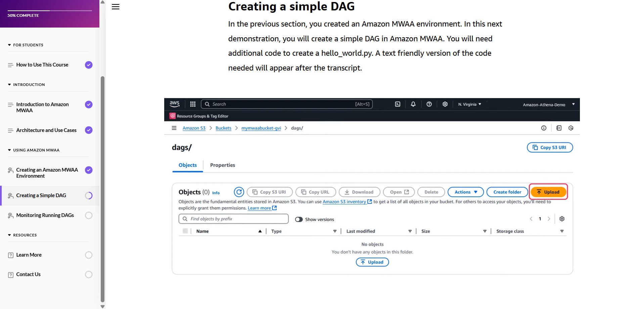Open table preferences gear in Objects panel
Screen dimensions: 637x309
point(562,219)
